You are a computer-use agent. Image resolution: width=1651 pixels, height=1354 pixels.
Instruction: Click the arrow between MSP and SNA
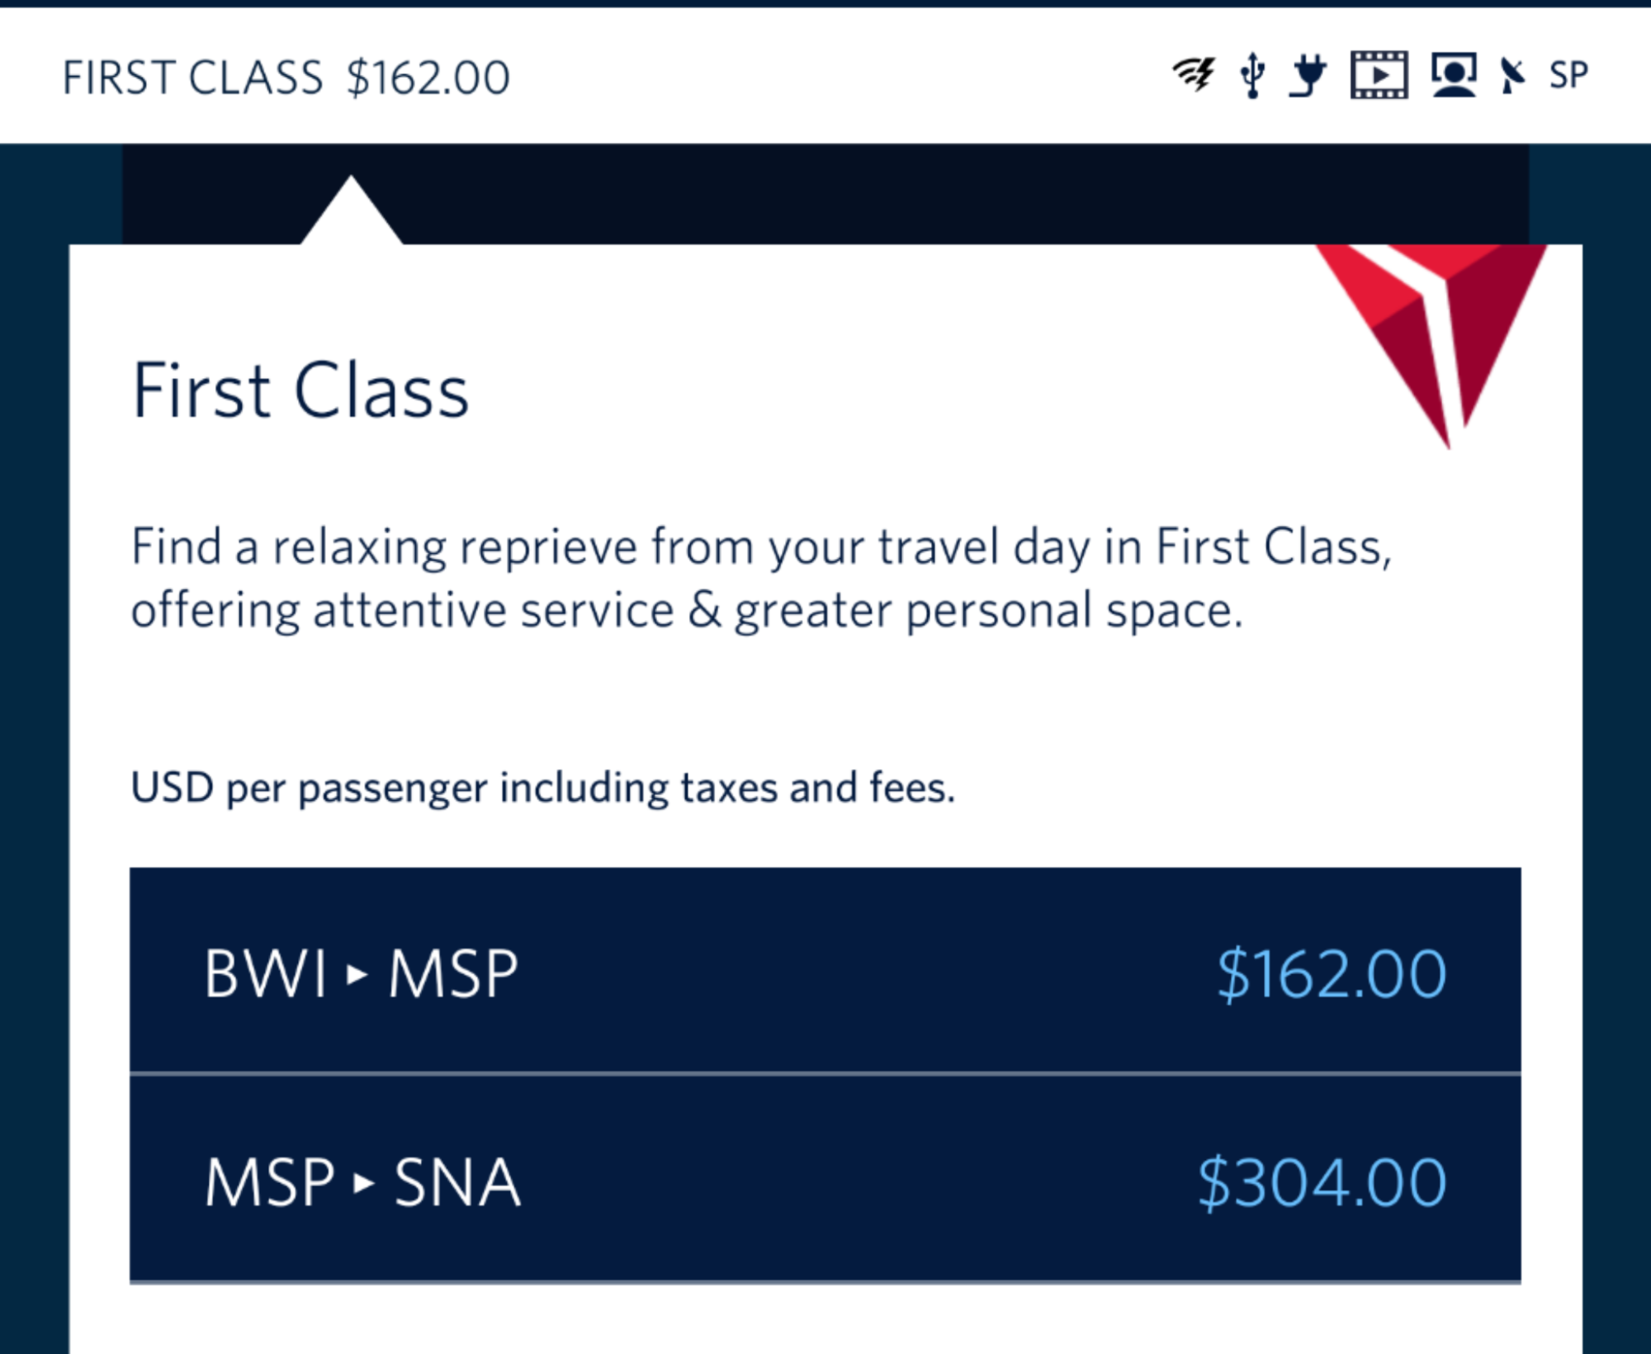click(x=364, y=1184)
